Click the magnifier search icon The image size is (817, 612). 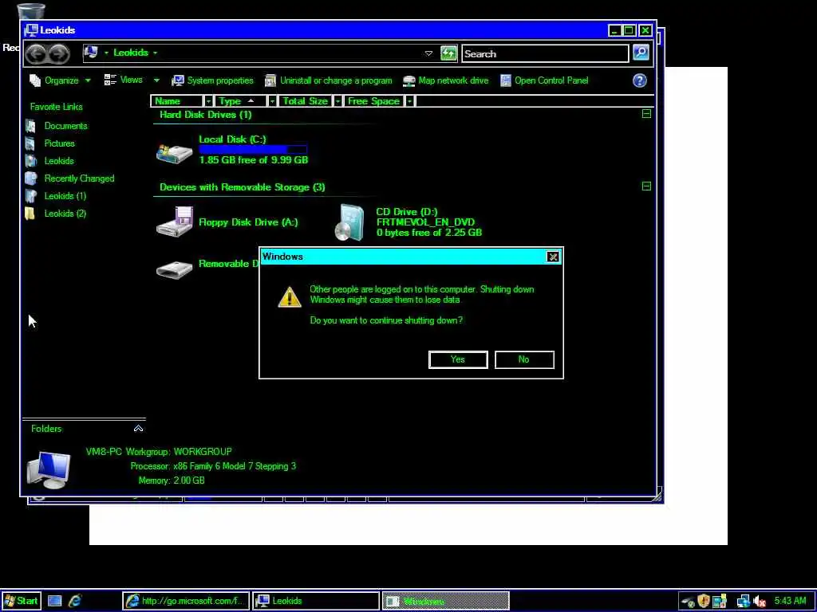click(641, 53)
